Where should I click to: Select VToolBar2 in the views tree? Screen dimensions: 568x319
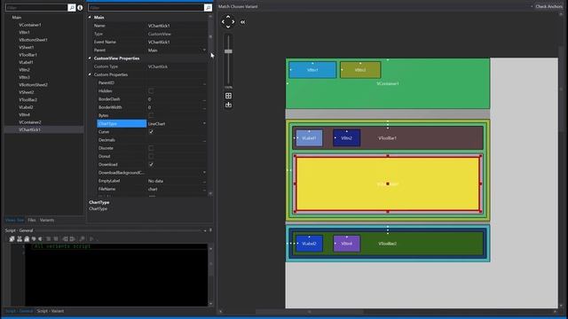point(28,100)
